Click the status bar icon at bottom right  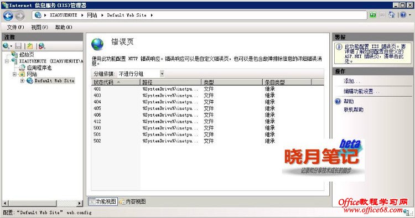[x=406, y=212]
